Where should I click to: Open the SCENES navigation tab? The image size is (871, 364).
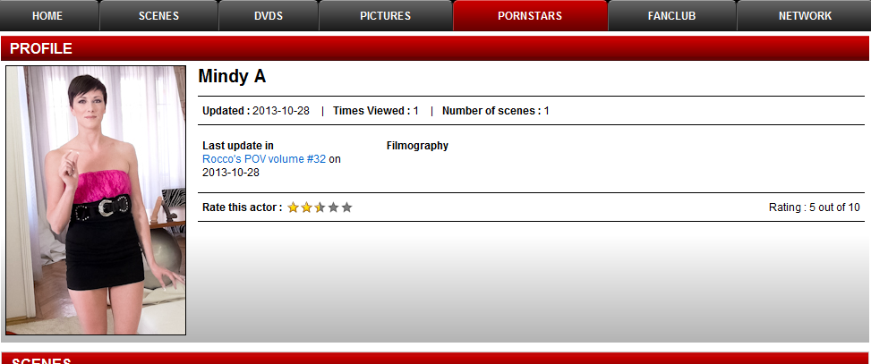click(x=158, y=15)
